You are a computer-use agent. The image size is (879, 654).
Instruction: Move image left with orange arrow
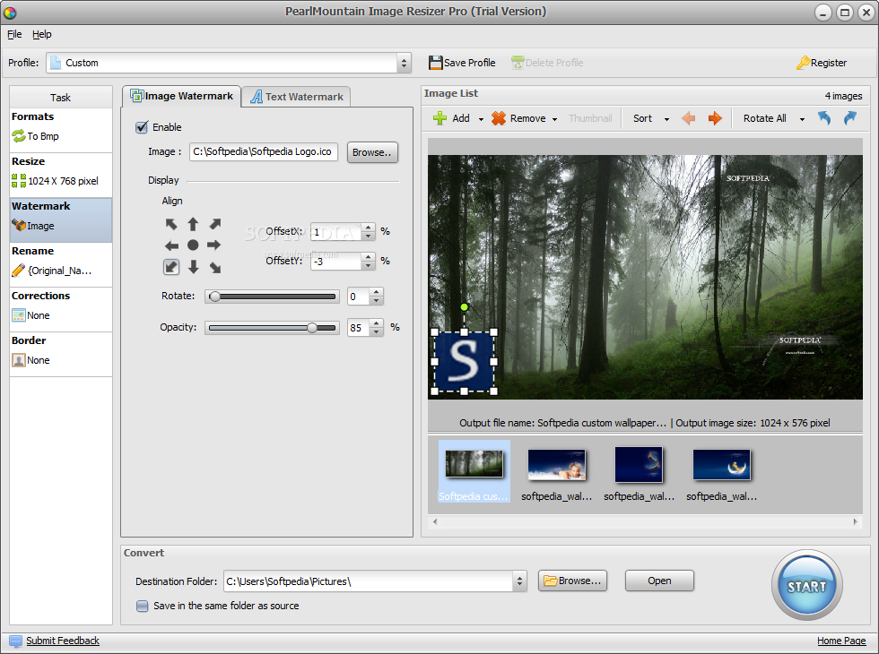pyautogui.click(x=689, y=118)
